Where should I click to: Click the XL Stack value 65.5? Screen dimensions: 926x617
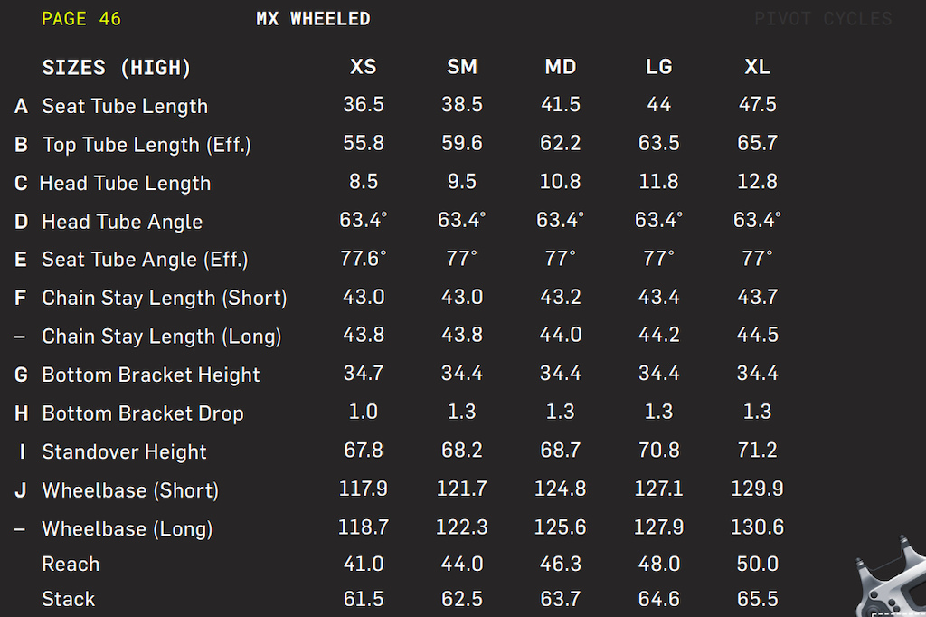757,599
